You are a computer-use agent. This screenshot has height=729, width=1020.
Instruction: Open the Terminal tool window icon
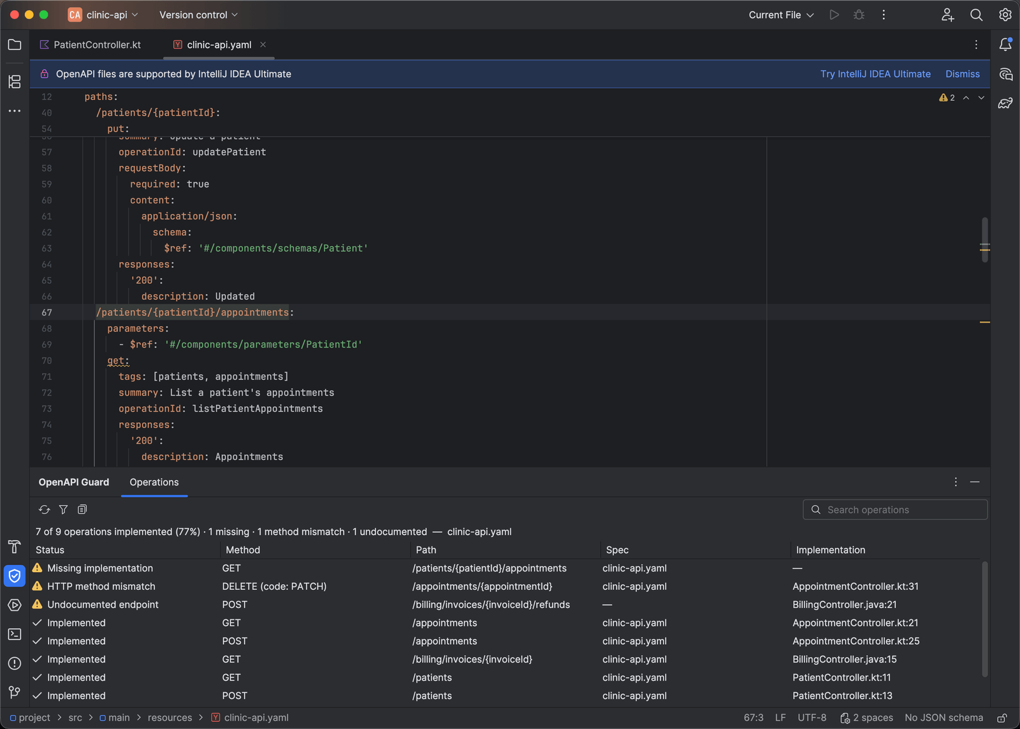[x=15, y=634]
